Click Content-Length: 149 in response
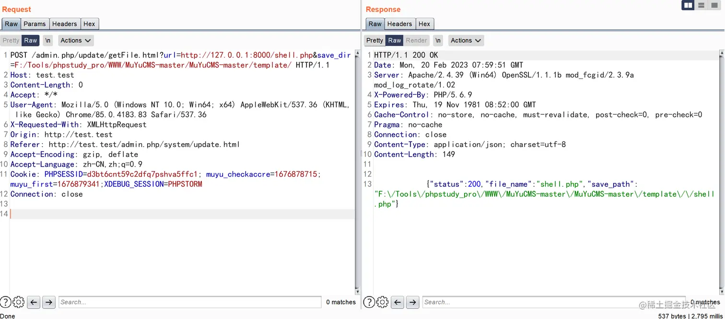Screen dimensions: 725x319 [415, 154]
